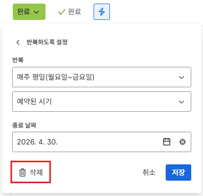Clear the end date with the X icon
Screen dimensions: 203x196
coord(183,142)
